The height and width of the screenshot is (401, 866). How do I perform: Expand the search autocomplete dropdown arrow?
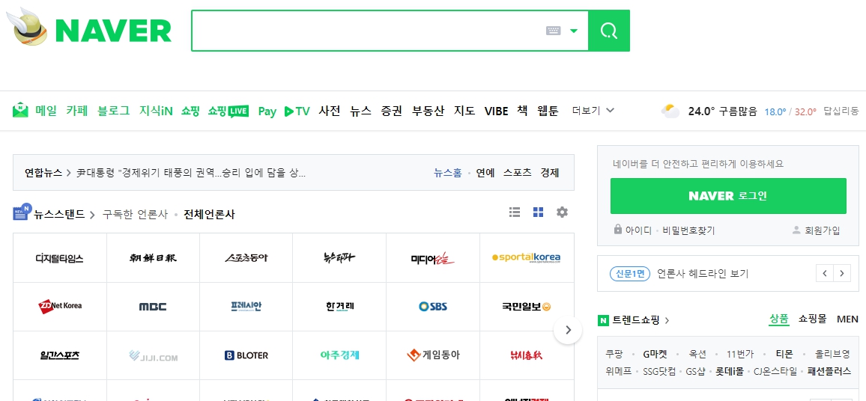point(574,31)
